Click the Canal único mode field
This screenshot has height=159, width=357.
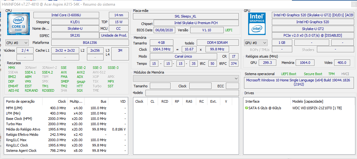click(184, 56)
